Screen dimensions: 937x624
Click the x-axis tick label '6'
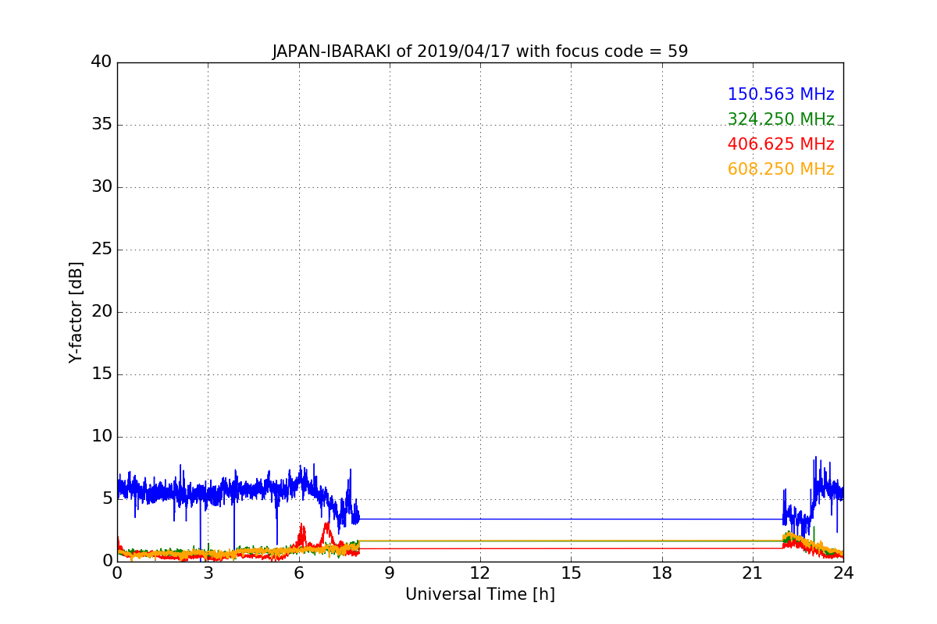pos(299,573)
